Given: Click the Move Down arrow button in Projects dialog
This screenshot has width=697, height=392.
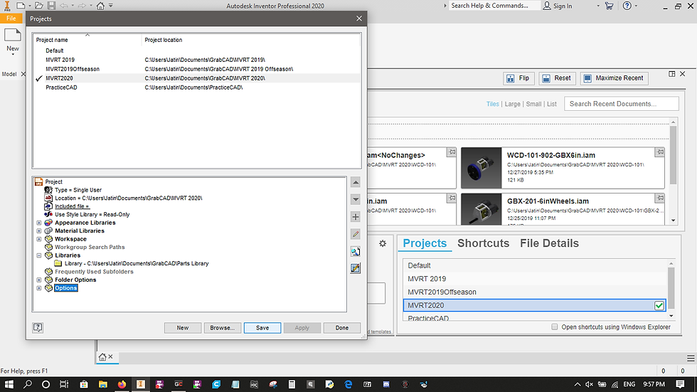Looking at the screenshot, I should (x=356, y=199).
